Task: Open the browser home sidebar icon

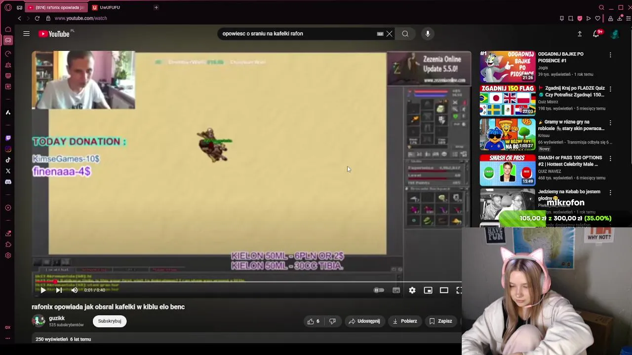Action: coord(8,30)
